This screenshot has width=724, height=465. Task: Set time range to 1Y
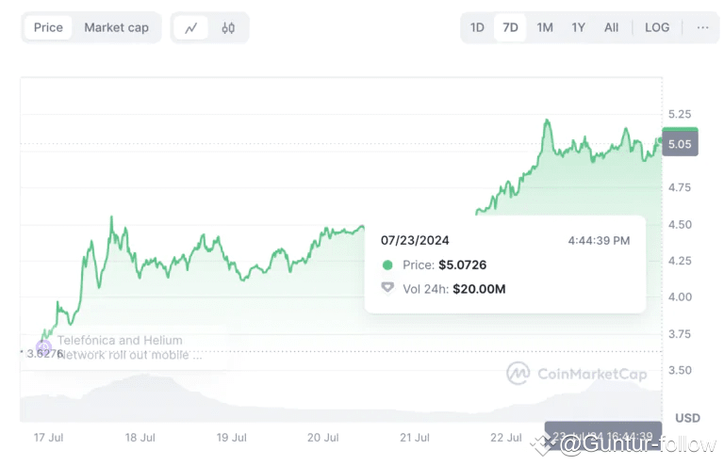[x=578, y=27]
